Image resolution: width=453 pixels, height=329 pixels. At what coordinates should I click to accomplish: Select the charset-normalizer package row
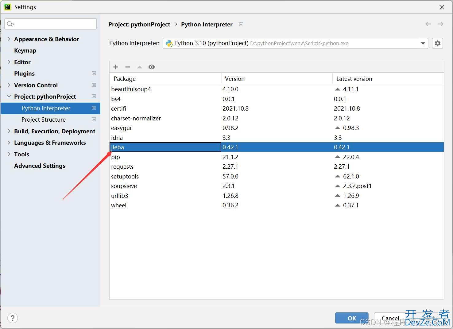(x=277, y=118)
